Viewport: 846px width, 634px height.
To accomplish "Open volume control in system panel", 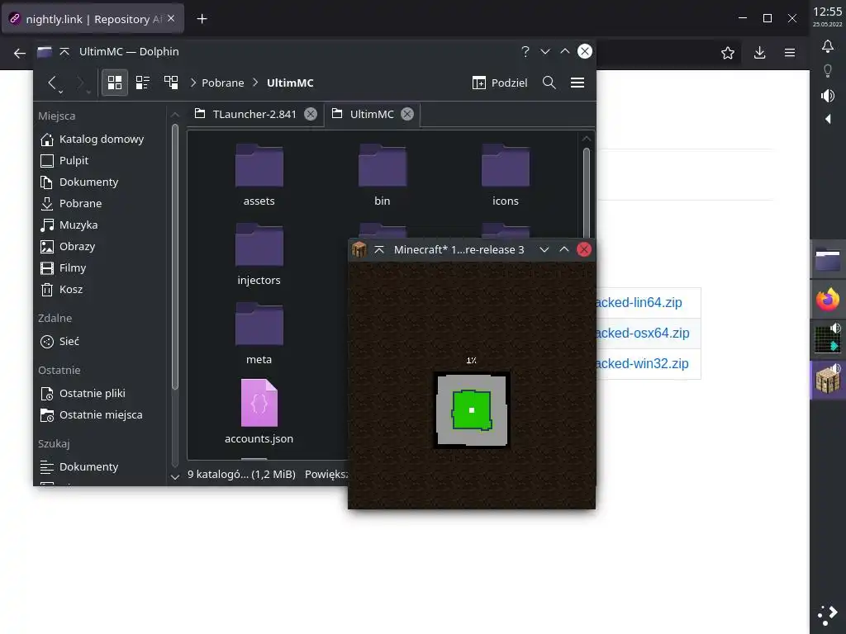I will click(828, 96).
